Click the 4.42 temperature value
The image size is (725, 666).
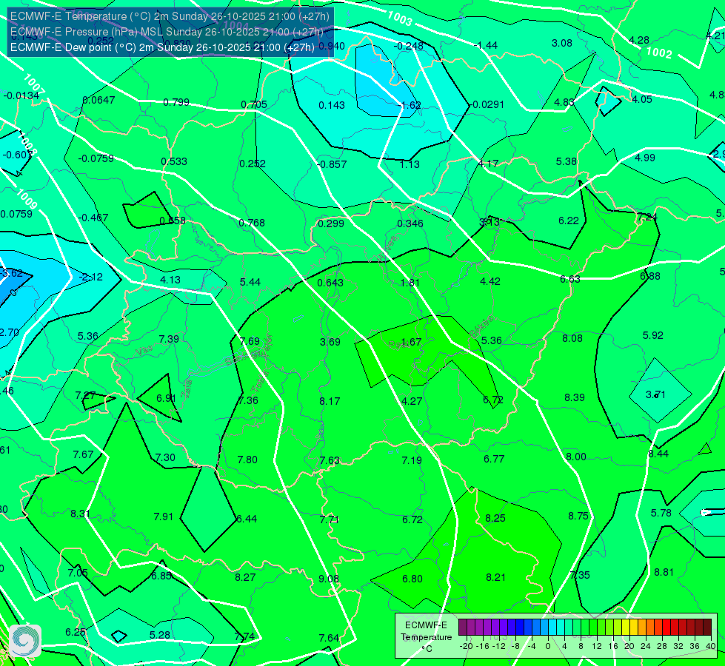tap(490, 281)
